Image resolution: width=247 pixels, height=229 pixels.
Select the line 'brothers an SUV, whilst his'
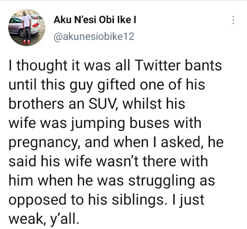97,104
